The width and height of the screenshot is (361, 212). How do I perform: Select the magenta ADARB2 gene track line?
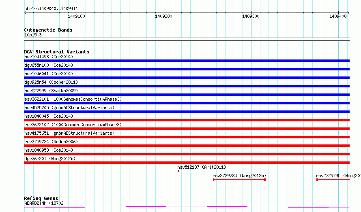187,207
